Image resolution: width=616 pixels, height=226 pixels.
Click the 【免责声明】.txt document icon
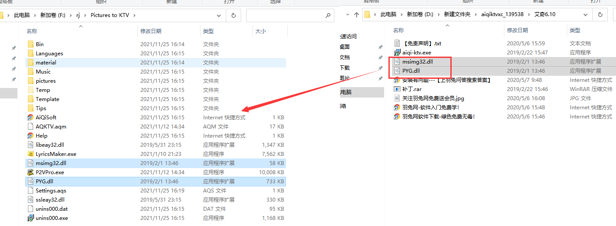coord(397,43)
